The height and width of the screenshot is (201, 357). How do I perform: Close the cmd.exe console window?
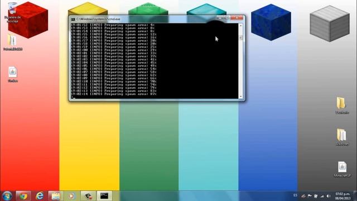237,18
